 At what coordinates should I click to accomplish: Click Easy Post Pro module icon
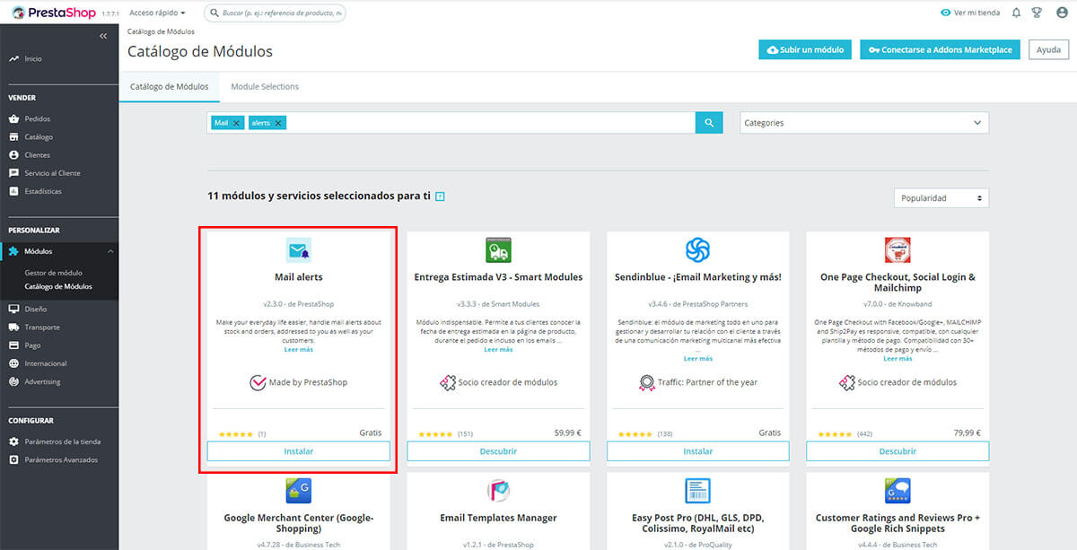coord(698,491)
